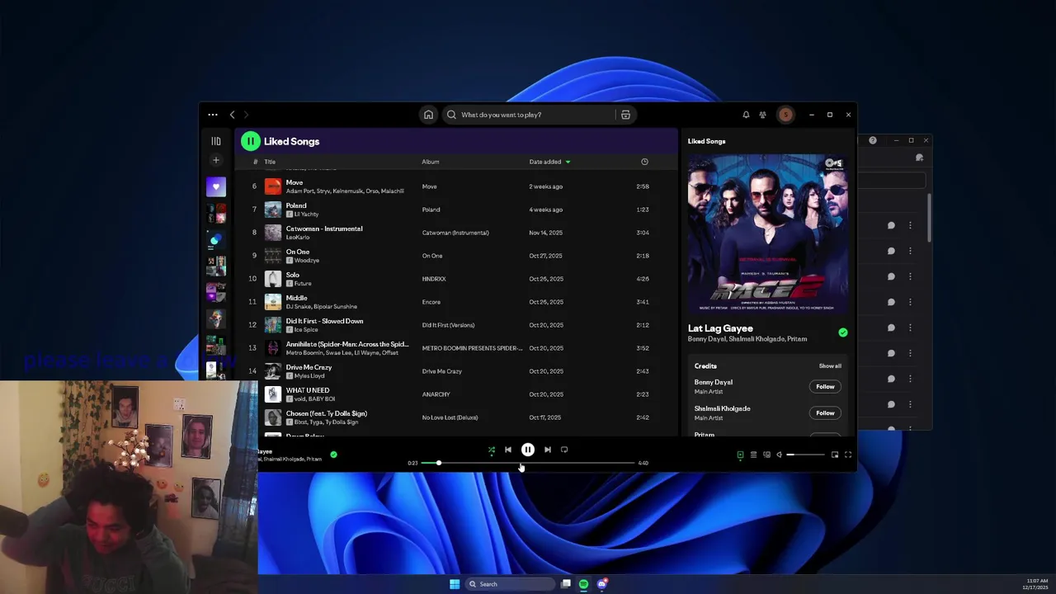
Task: Collapse Your Library sidebar
Action: 216,141
